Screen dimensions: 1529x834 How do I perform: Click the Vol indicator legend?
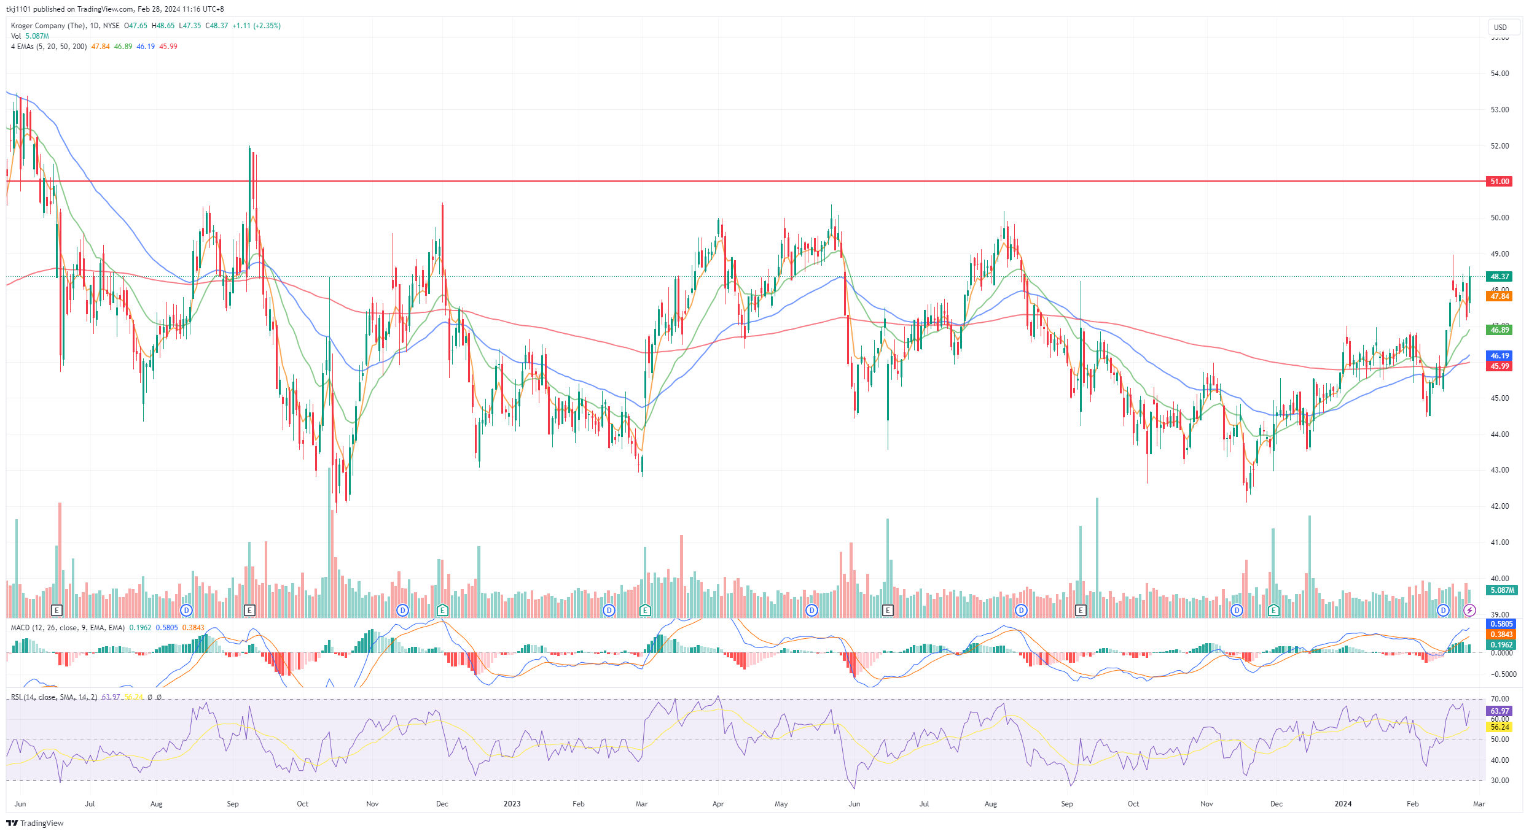pyautogui.click(x=16, y=36)
